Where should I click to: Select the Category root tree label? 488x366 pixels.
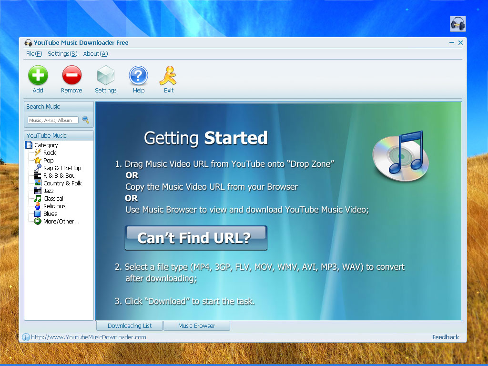(46, 145)
